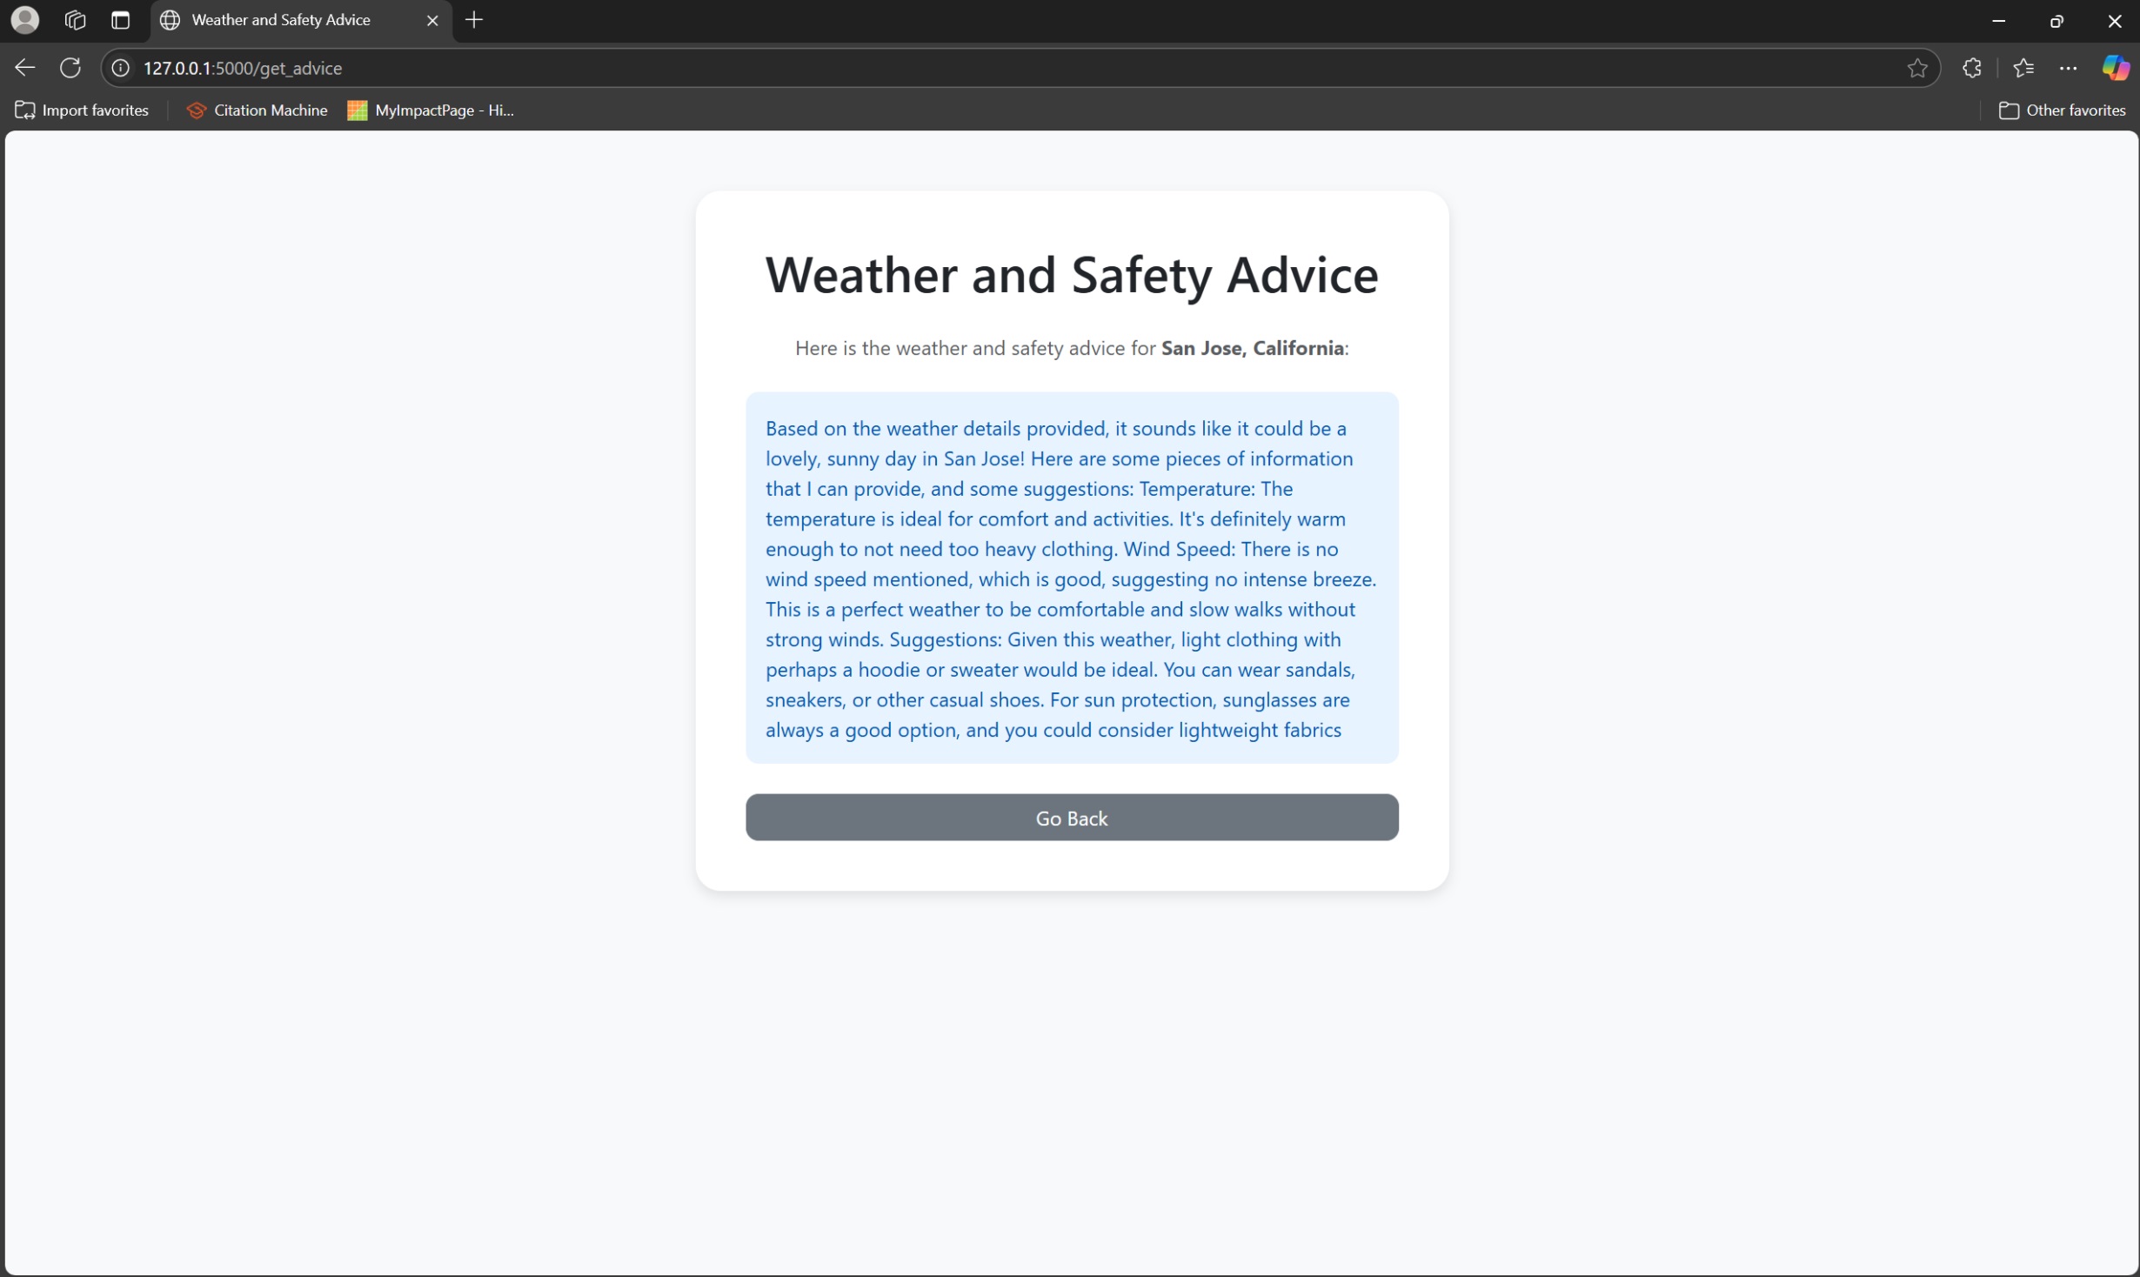Click the browser back arrow
The image size is (2140, 1277).
pyautogui.click(x=24, y=68)
